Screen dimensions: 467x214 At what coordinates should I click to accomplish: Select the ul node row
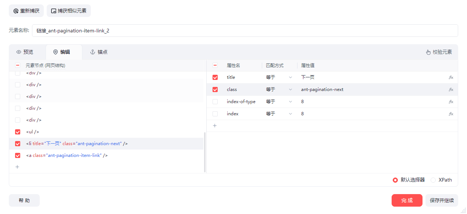coord(107,132)
